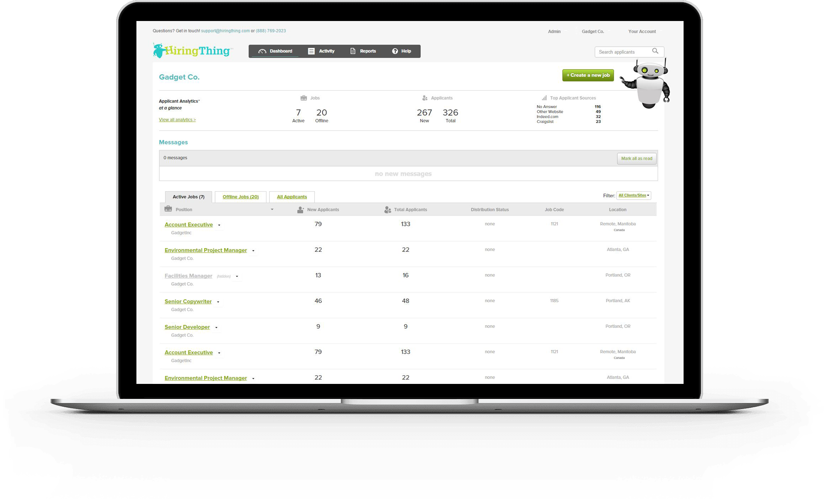
Task: Click Portland, AK location cell
Action: (x=618, y=301)
